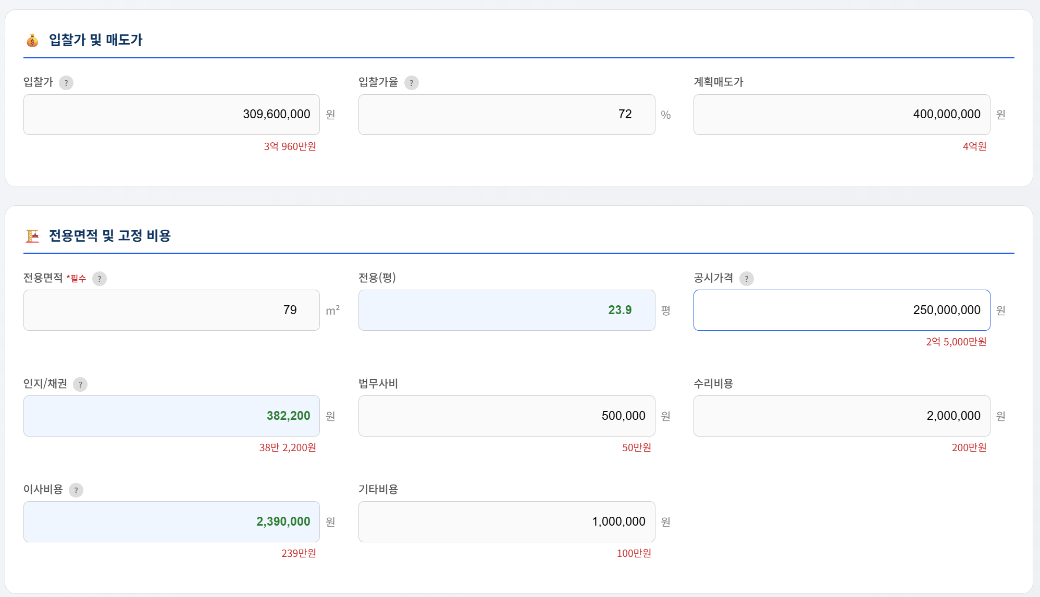Viewport: 1040px width, 597px height.
Task: Edit the 기타비용 input field
Action: (x=506, y=521)
